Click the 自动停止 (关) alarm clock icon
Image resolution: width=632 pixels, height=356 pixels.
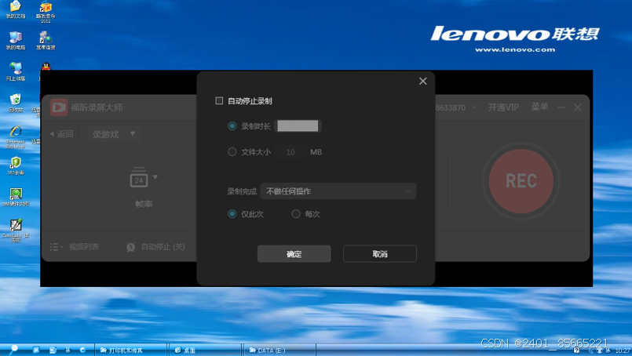tap(130, 247)
